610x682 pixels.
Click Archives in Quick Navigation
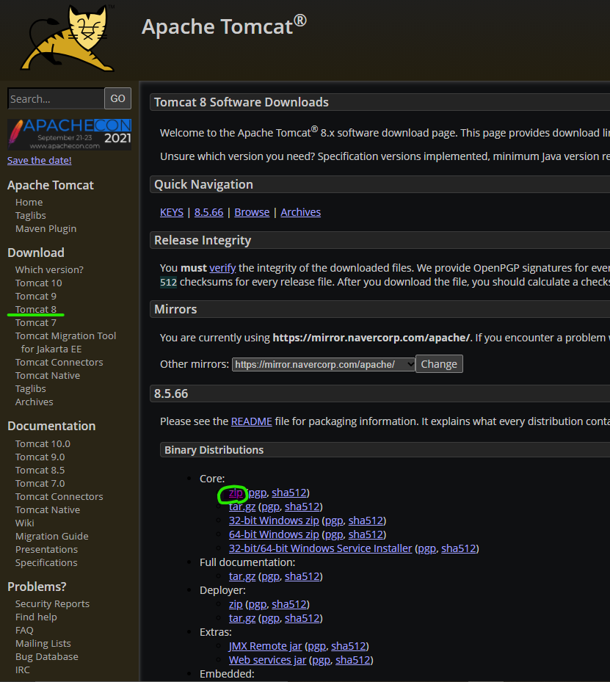[x=300, y=212]
